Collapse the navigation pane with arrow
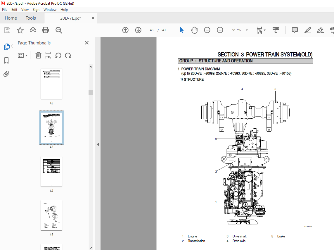 pyautogui.click(x=98, y=144)
